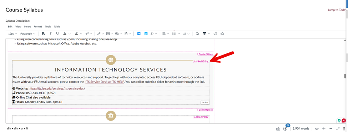Insert a bulleted list
This screenshot has height=132, width=348.
(x=174, y=34)
